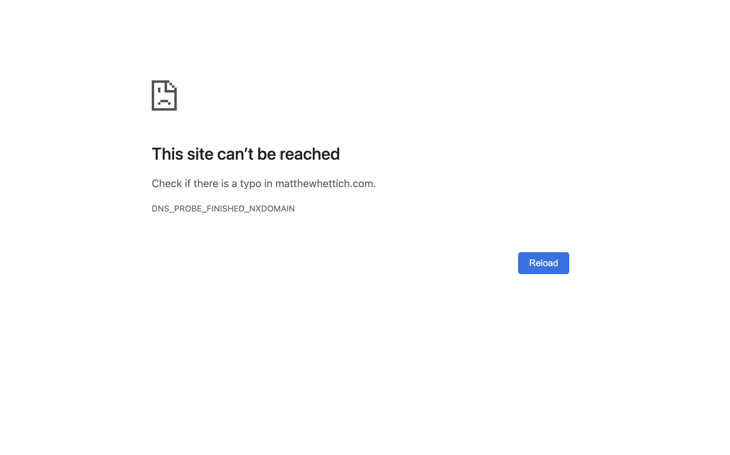730x455 pixels.
Task: Click the frowning mouth on the error icon
Action: point(164,102)
